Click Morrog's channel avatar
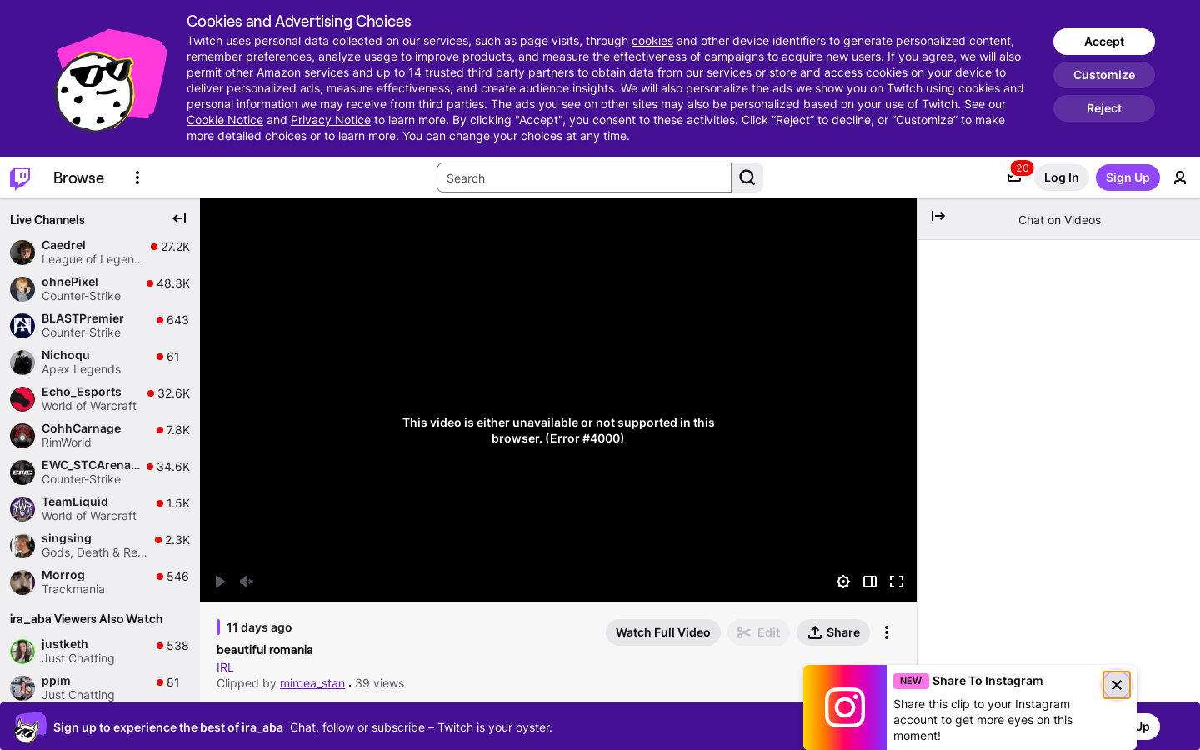This screenshot has height=750, width=1200. click(22, 582)
